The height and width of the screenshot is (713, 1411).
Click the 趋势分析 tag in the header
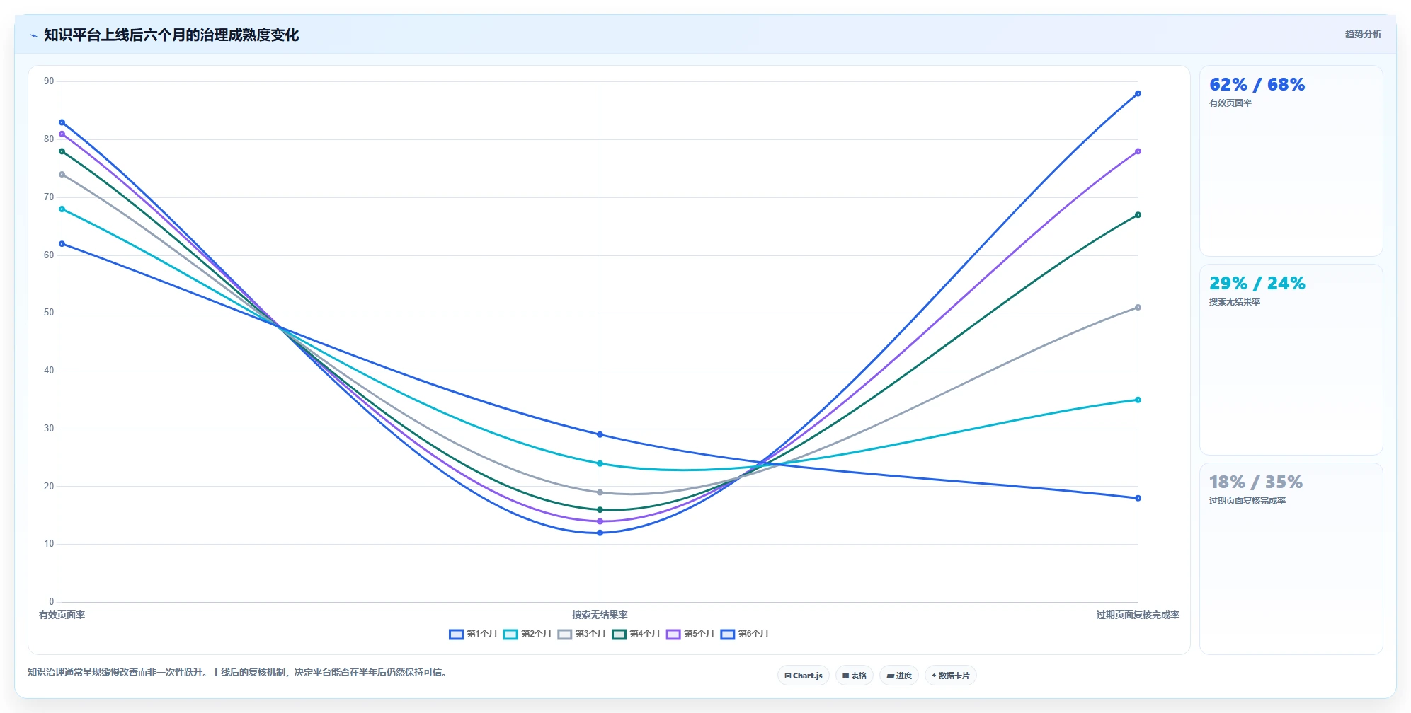1363,34
